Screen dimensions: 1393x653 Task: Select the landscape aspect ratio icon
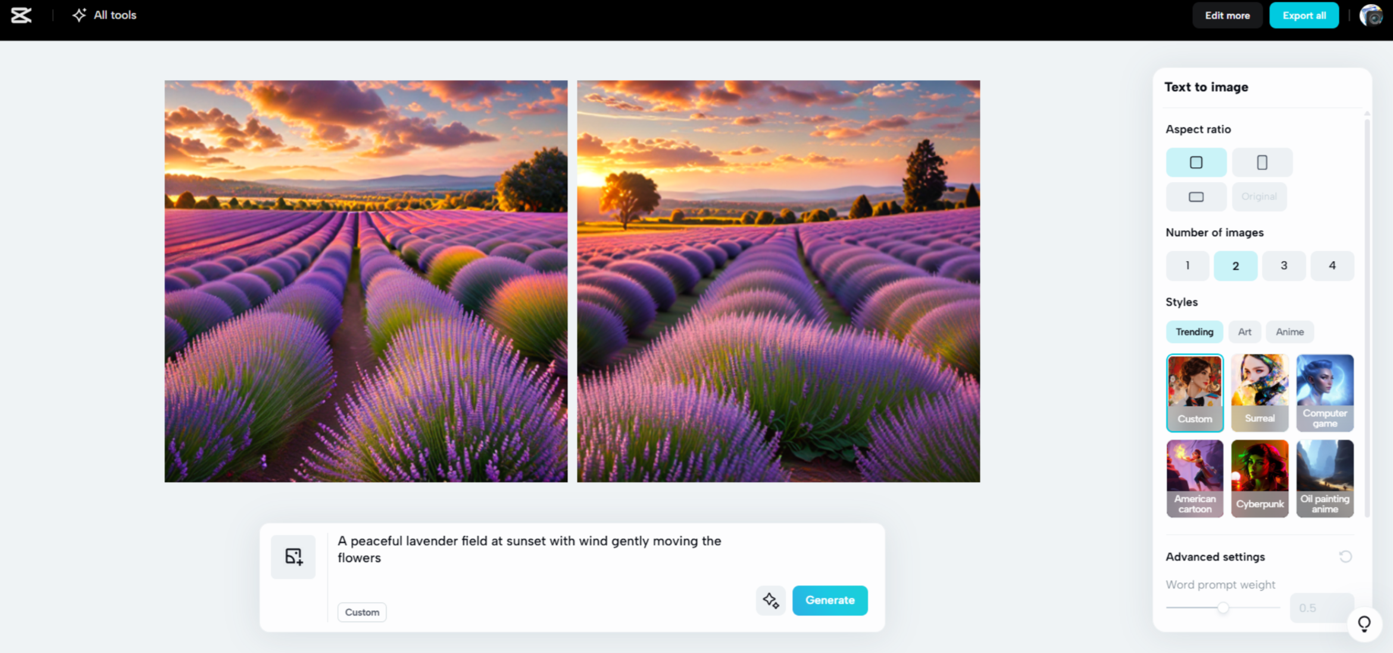click(1196, 196)
